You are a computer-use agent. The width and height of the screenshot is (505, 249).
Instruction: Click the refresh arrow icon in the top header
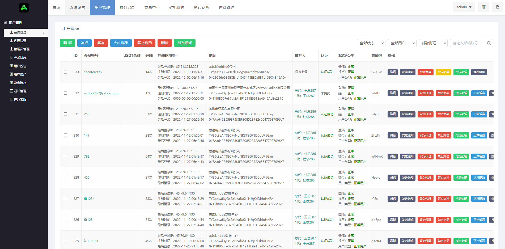pyautogui.click(x=498, y=7)
